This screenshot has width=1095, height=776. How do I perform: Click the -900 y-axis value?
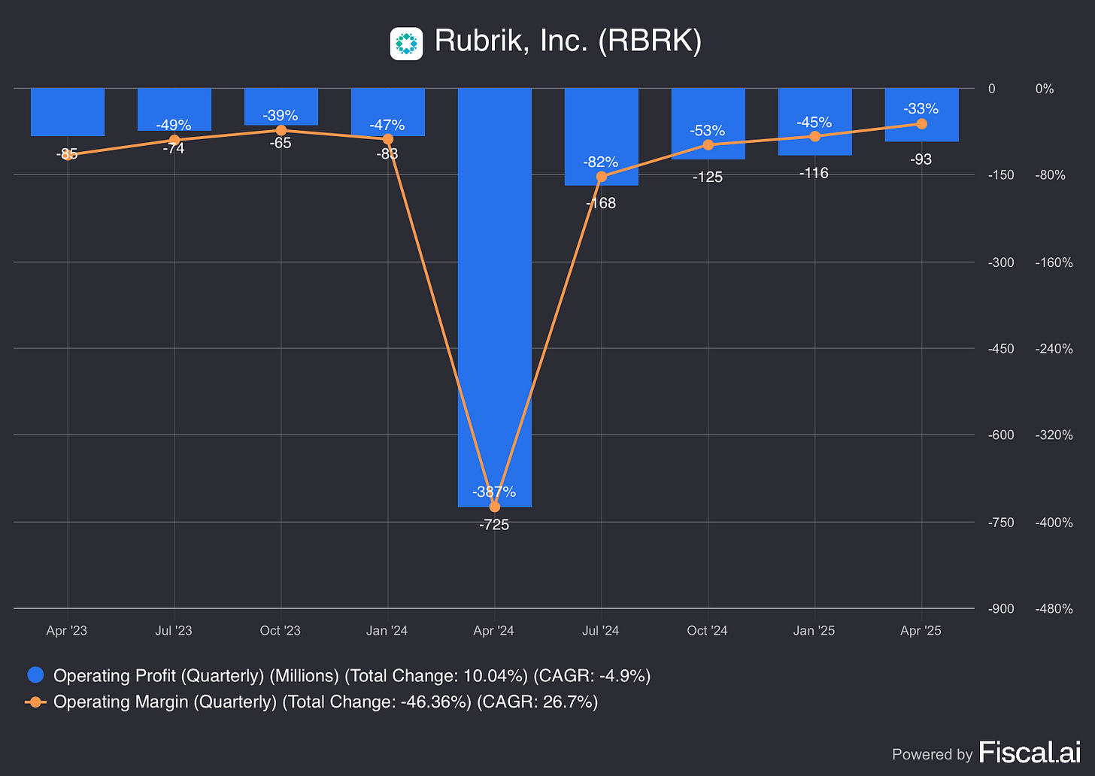1001,609
